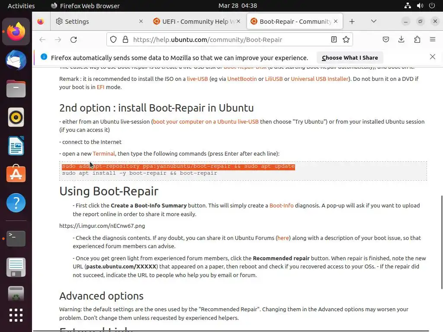443x332 pixels.
Task: Open Rhythmbox music player in the dock
Action: 16,117
